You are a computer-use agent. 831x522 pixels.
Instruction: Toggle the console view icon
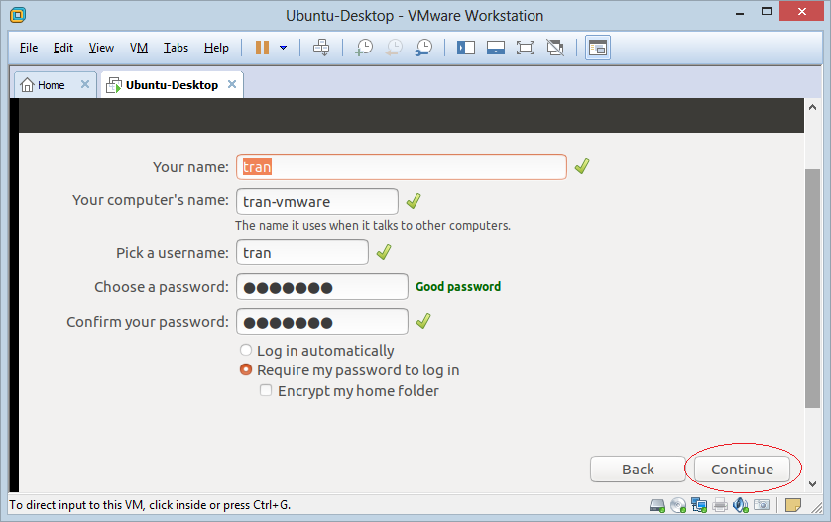click(x=598, y=48)
